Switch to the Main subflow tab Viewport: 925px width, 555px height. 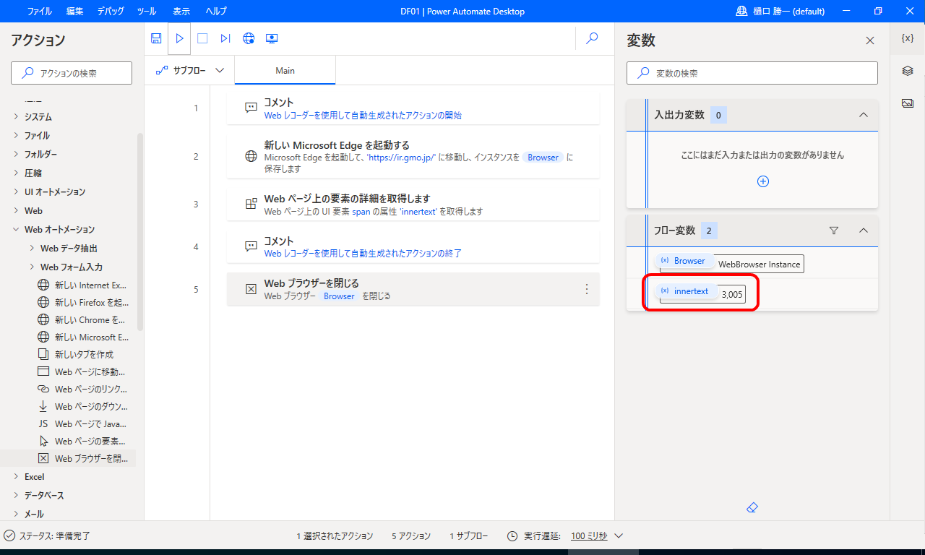pos(285,71)
